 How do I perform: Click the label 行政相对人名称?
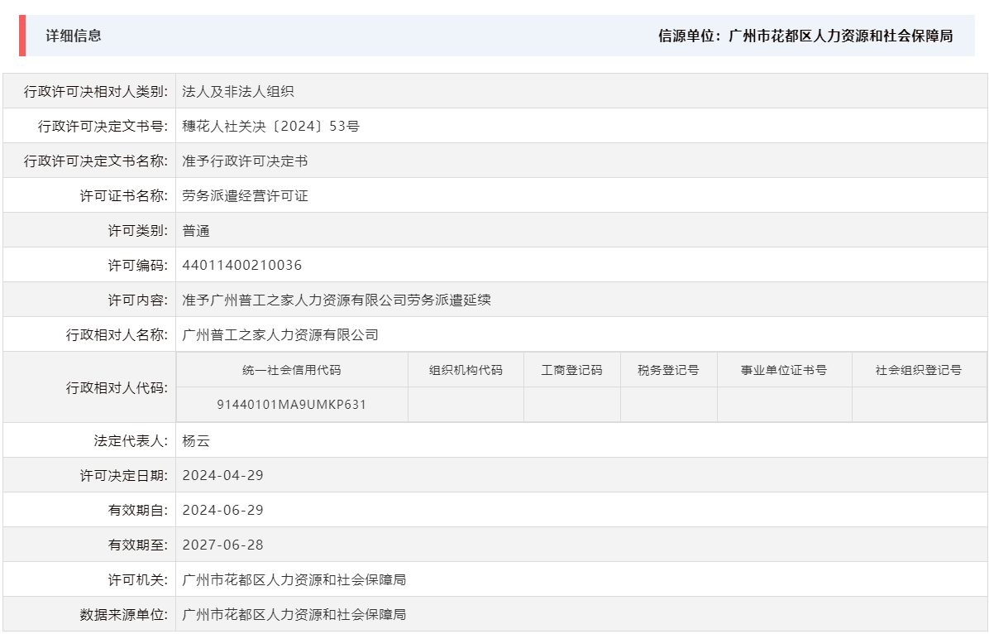coord(117,334)
